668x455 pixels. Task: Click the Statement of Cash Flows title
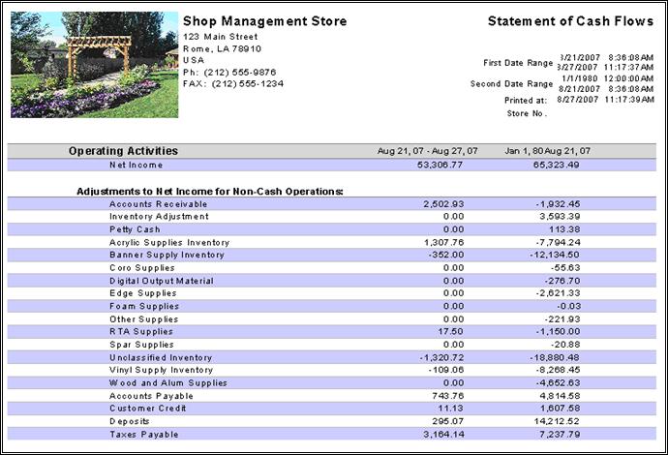pos(570,21)
